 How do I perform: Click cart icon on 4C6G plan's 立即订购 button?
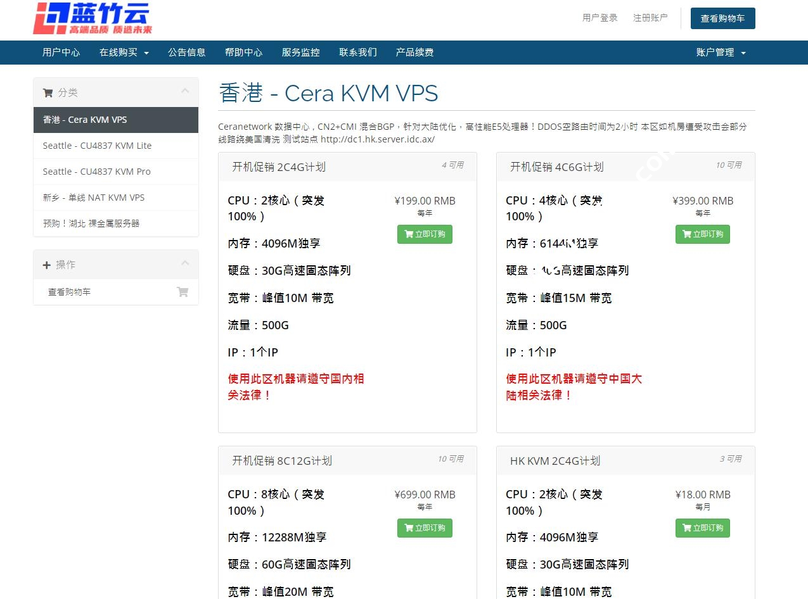[686, 234]
